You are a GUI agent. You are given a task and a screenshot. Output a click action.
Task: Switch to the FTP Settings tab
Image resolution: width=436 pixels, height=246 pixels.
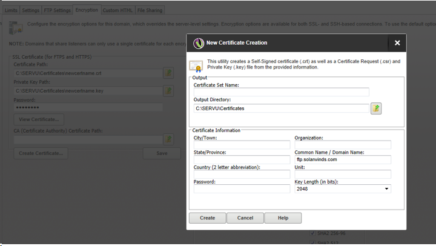58,10
